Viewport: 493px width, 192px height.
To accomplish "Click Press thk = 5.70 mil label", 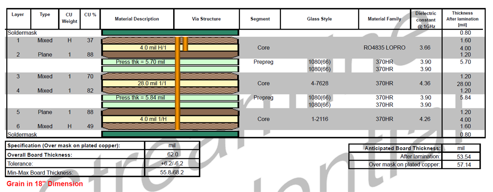I will pos(140,62).
